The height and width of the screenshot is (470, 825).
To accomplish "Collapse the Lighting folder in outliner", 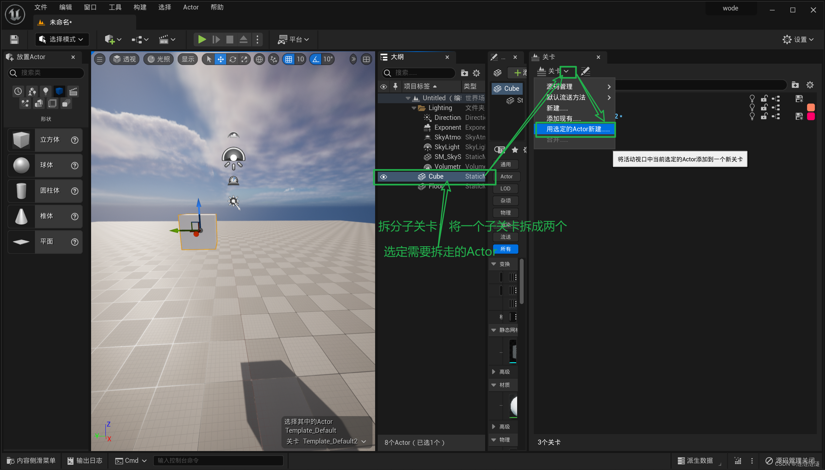I will coord(414,108).
